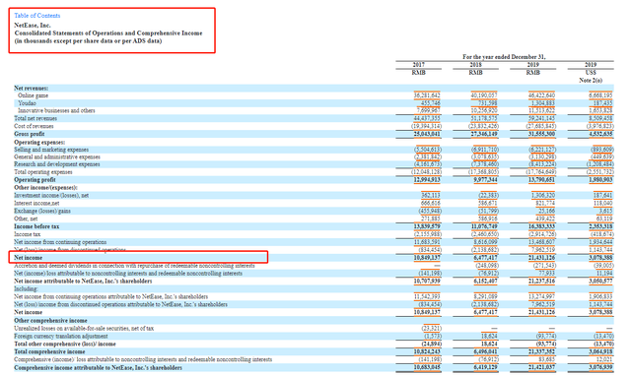Select the Net income row label

click(x=29, y=258)
